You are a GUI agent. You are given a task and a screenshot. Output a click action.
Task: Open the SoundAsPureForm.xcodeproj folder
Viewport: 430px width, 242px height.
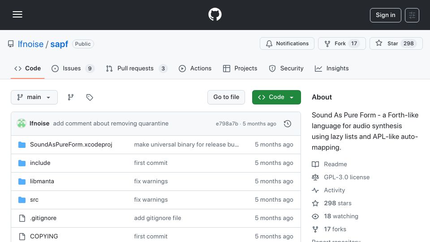pyautogui.click(x=71, y=145)
